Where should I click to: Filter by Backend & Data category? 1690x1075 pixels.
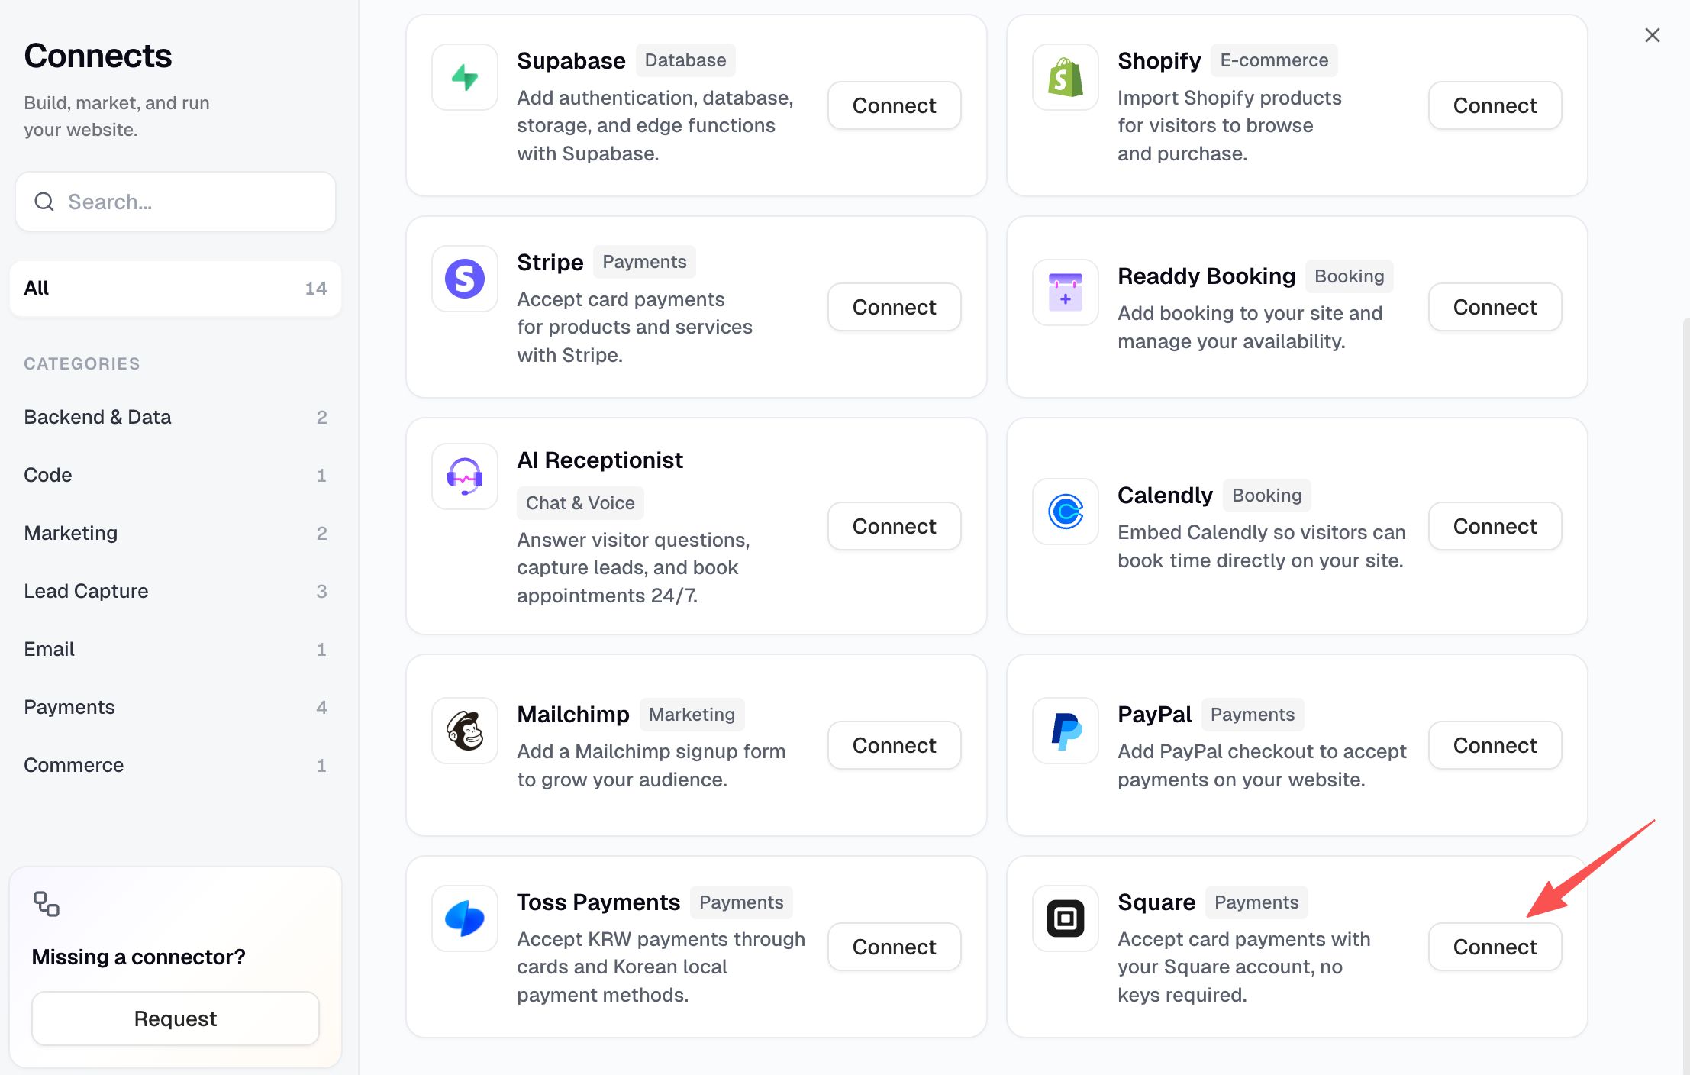[x=176, y=417]
